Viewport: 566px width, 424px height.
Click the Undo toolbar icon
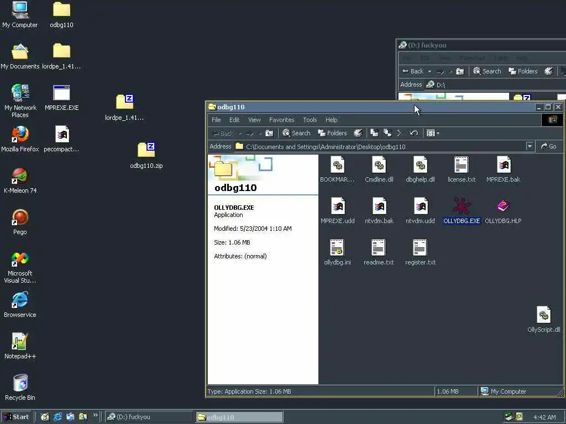click(x=414, y=133)
